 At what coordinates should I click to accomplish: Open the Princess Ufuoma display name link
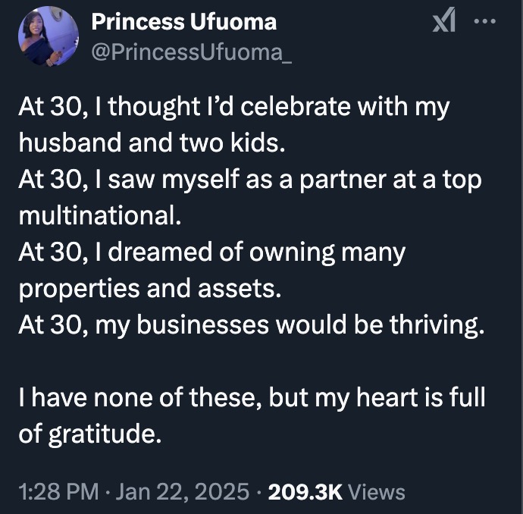click(x=183, y=22)
